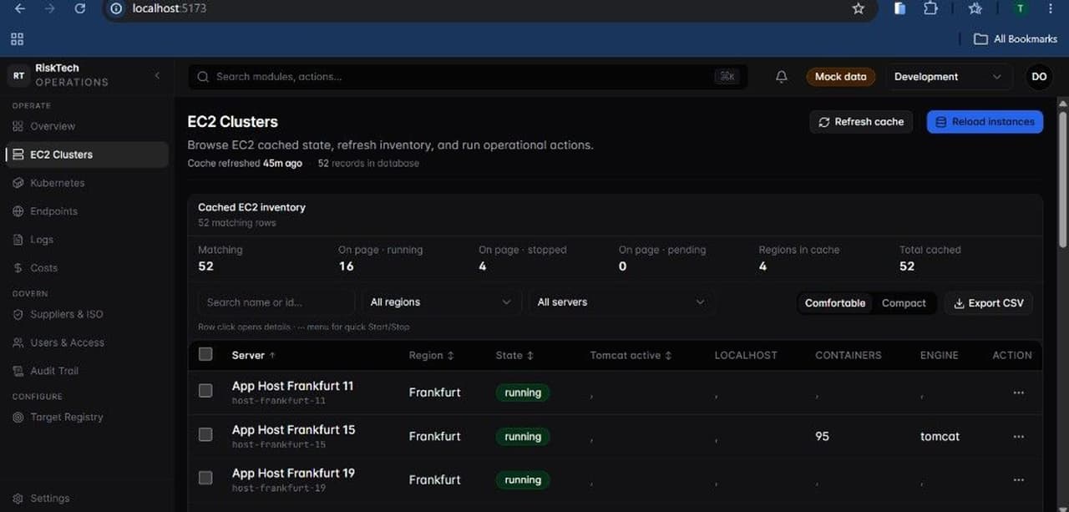Click the Settings gear icon
This screenshot has height=512, width=1069.
tap(18, 498)
